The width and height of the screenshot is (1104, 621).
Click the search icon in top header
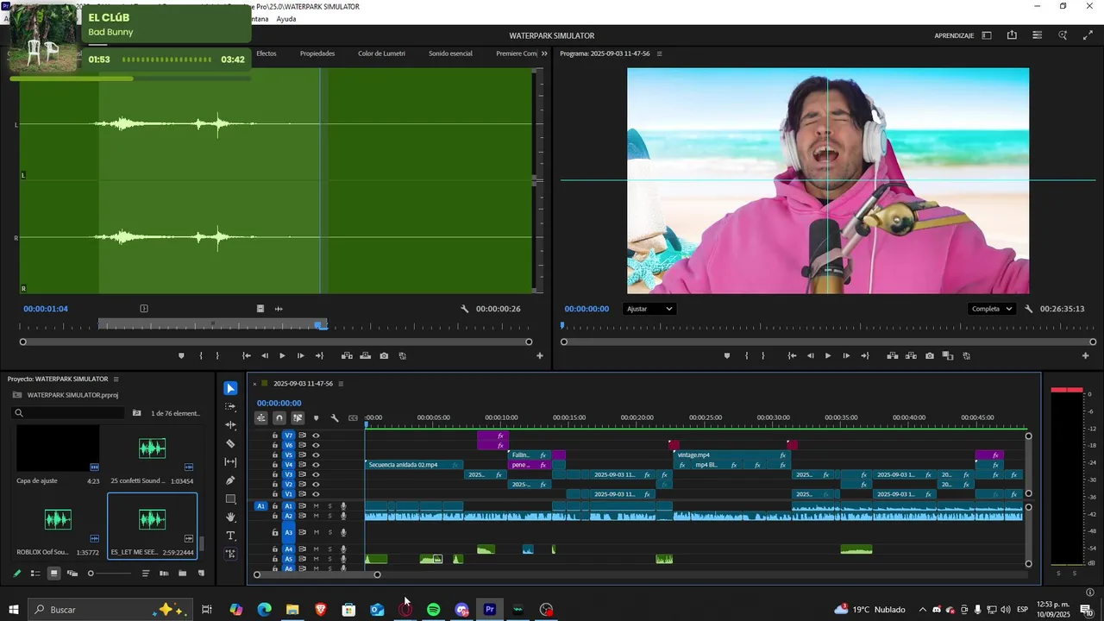1063,35
